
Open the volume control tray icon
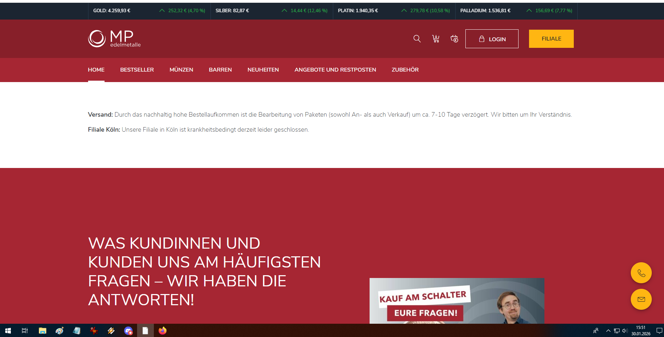point(625,330)
